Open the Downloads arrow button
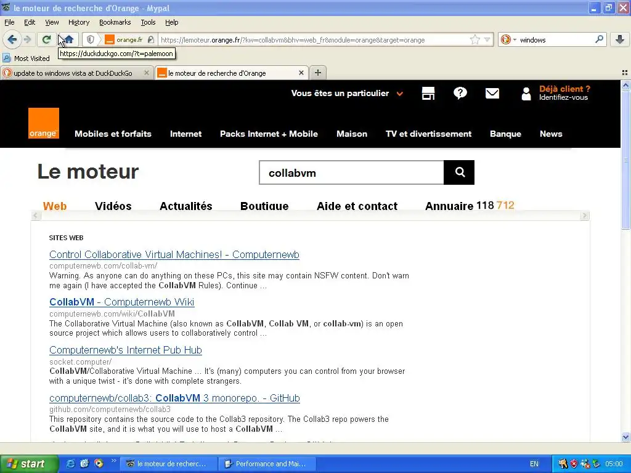The image size is (631, 473). 620,39
